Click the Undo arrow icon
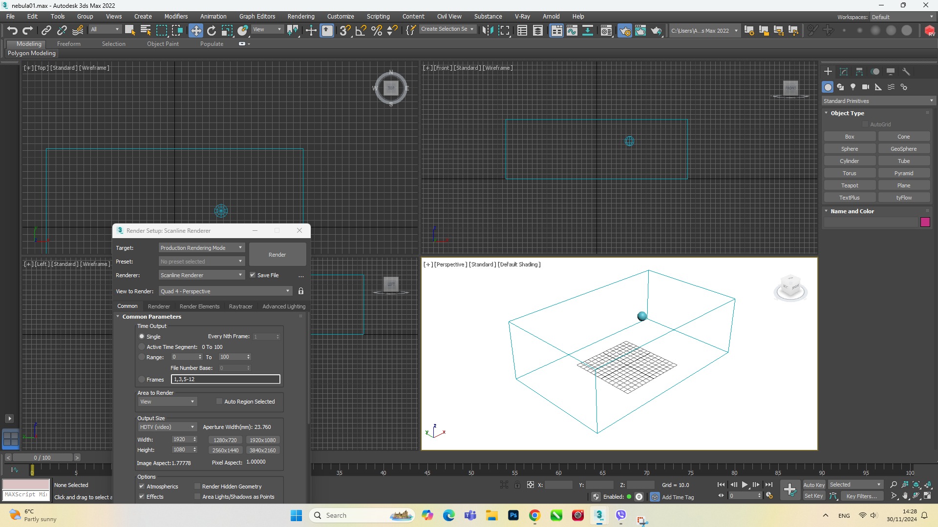 click(x=12, y=31)
